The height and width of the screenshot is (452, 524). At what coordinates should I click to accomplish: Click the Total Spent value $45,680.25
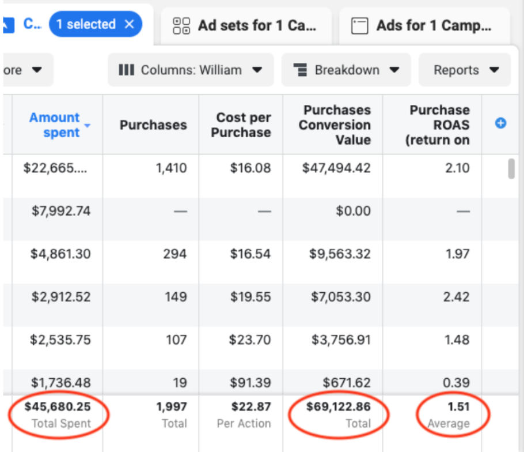56,406
